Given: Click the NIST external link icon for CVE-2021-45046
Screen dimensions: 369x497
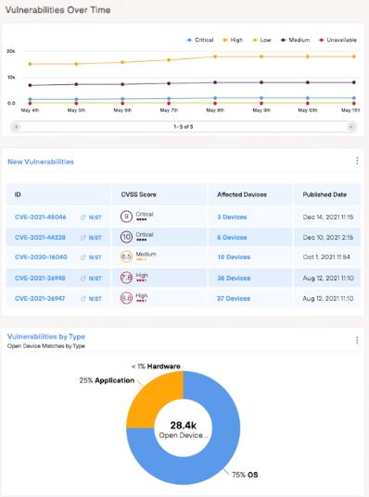Looking at the screenshot, I should point(83,217).
